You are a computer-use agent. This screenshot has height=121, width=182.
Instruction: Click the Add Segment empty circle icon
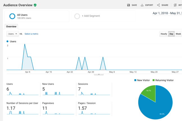tap(77, 16)
